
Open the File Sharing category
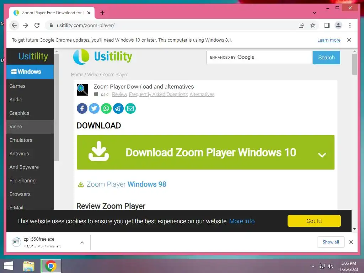(30, 181)
